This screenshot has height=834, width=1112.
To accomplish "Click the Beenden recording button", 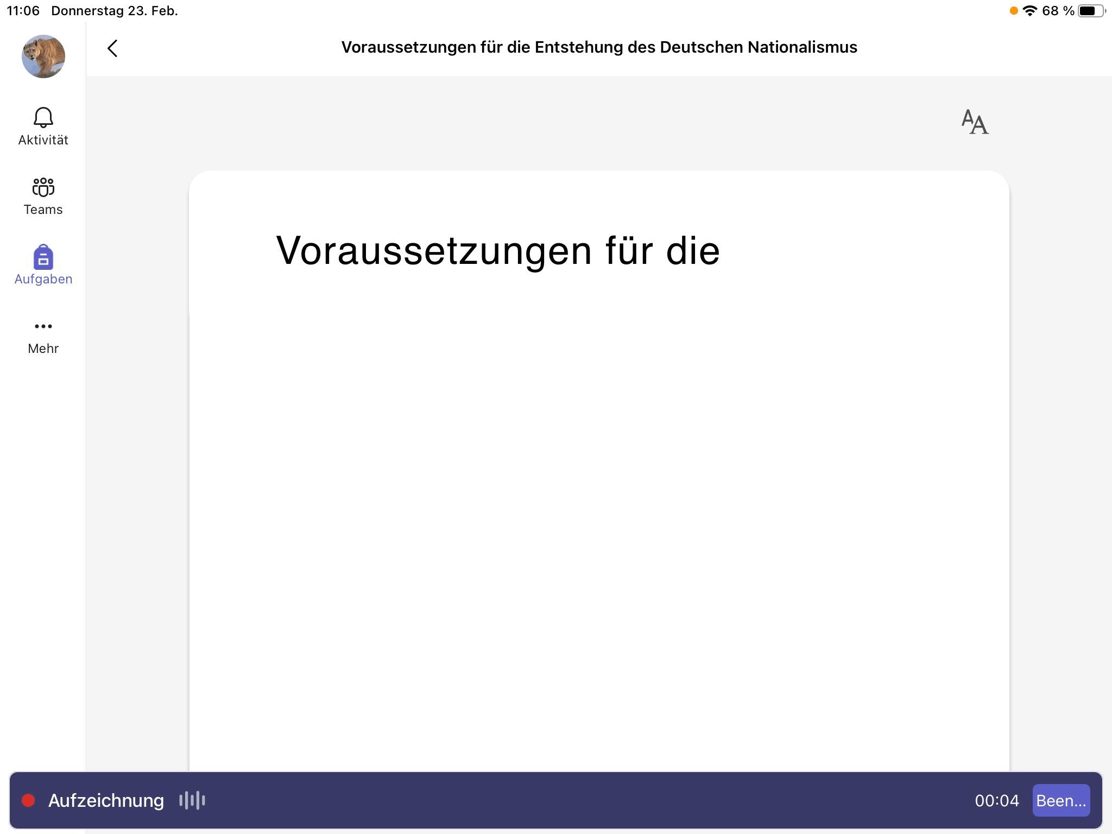I will [1060, 800].
